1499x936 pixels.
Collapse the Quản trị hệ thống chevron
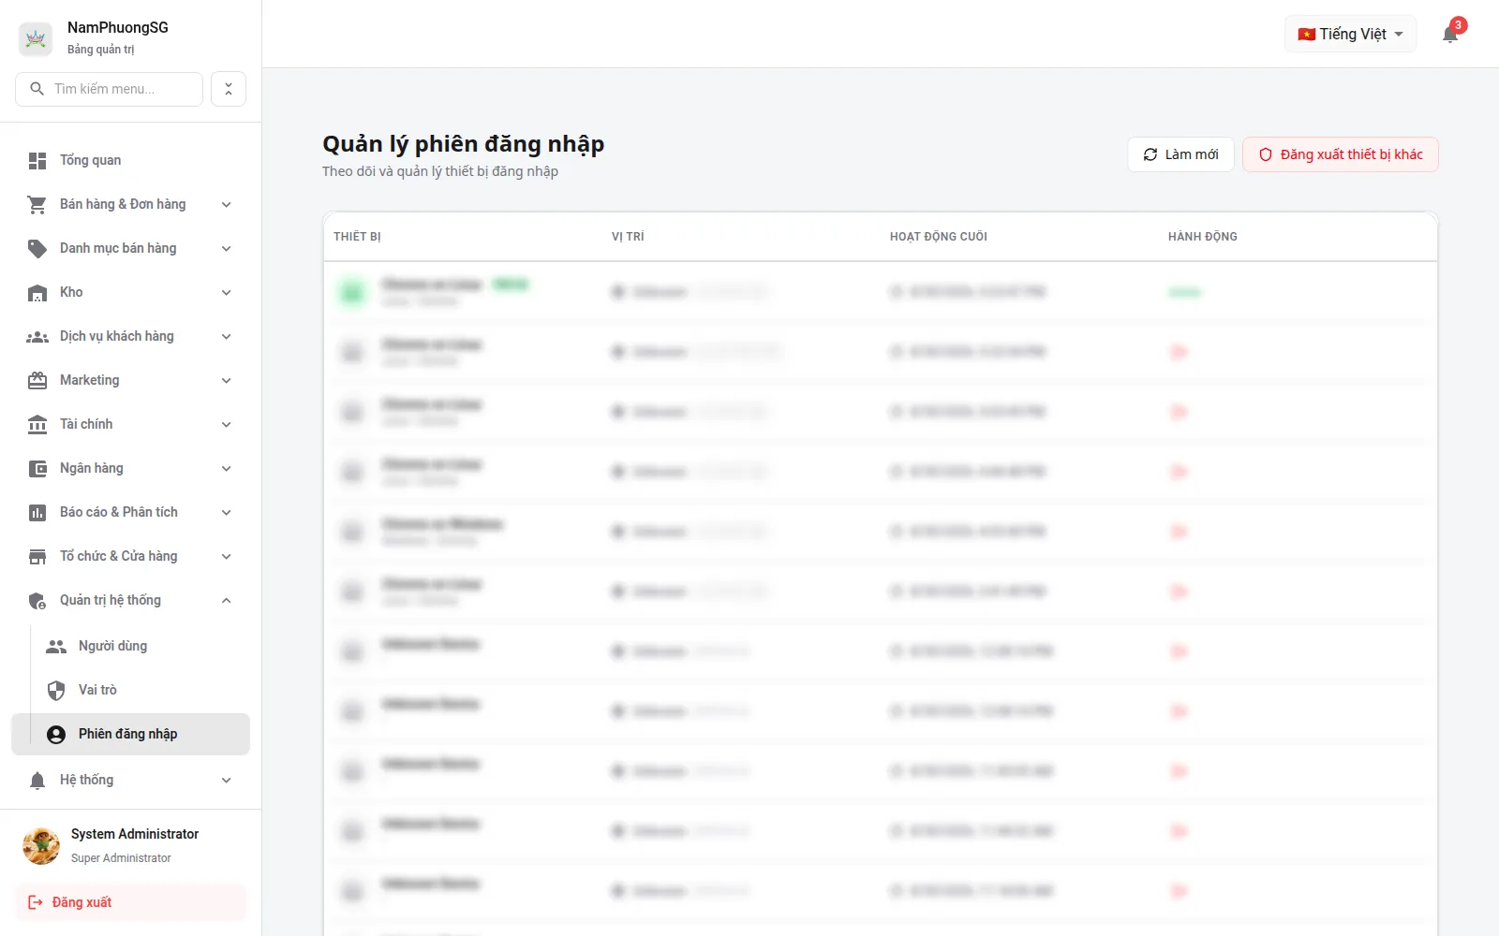tap(227, 600)
